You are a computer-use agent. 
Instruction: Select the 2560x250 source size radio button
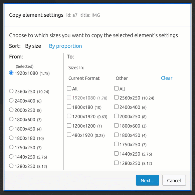(x=11, y=91)
